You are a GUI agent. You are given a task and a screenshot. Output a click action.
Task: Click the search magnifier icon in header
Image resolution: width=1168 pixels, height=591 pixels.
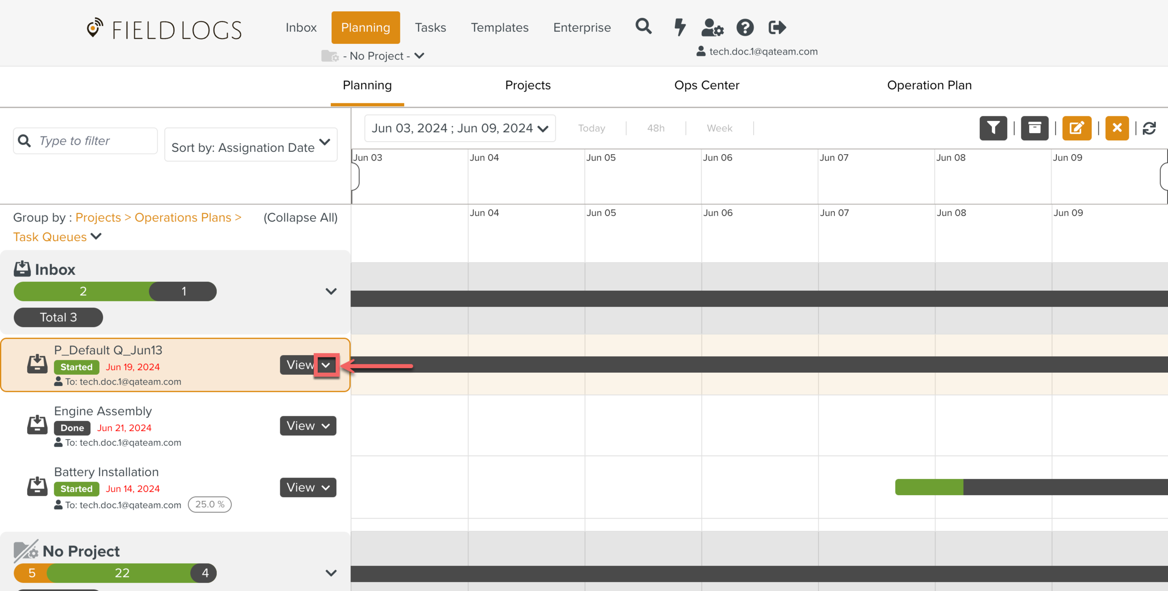click(643, 27)
